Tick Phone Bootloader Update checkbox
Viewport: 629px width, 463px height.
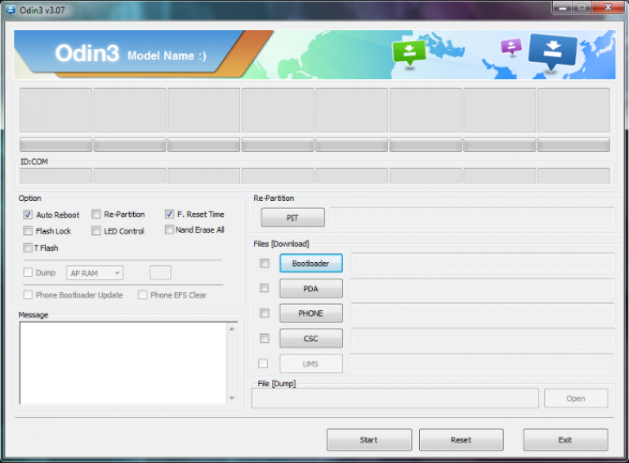28,295
